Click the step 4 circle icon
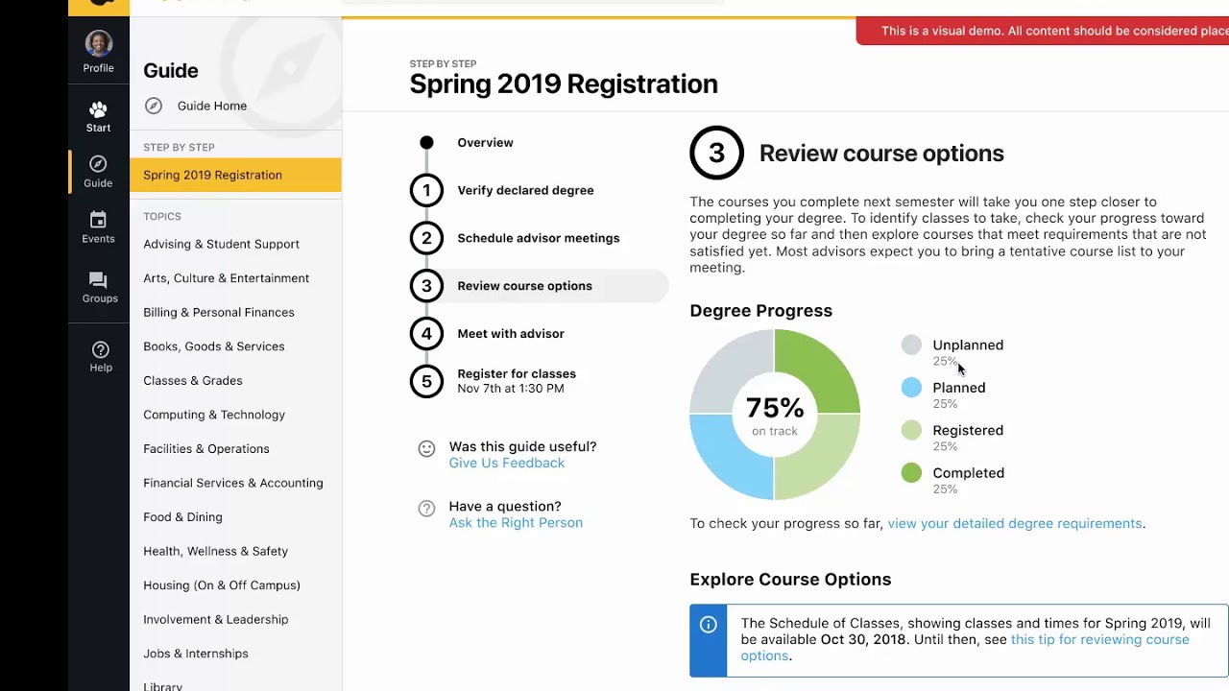Viewport: 1229px width, 691px height. (x=426, y=334)
